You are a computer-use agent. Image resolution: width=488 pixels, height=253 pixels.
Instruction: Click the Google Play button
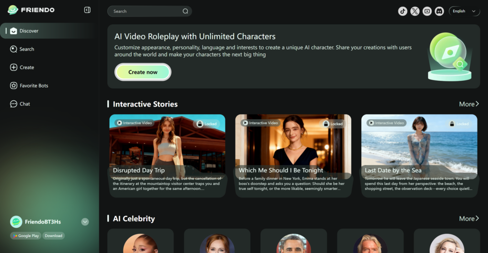(x=26, y=236)
